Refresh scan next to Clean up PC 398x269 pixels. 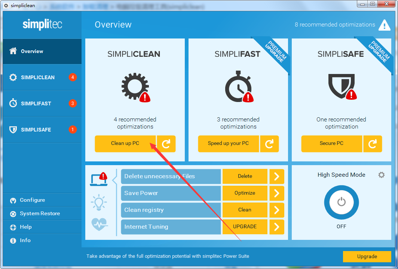pos(166,143)
